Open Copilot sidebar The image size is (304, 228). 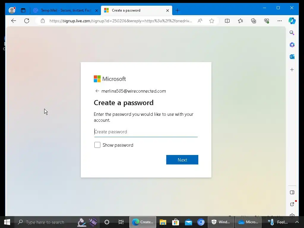tap(292, 21)
